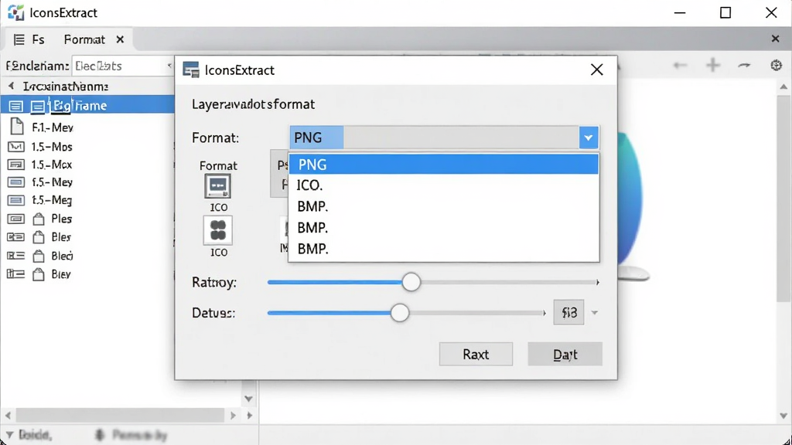Click the Detues value box

568,313
